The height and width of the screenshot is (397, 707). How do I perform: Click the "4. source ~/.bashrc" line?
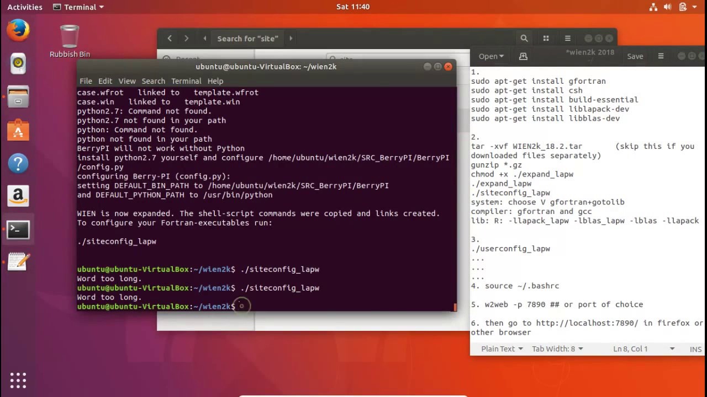[515, 286]
